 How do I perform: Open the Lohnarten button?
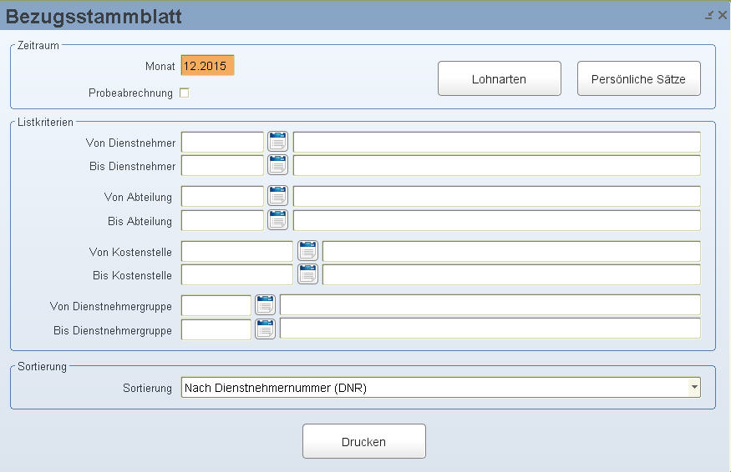click(x=500, y=78)
